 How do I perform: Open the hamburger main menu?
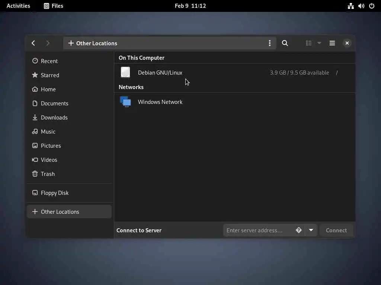[x=332, y=43]
